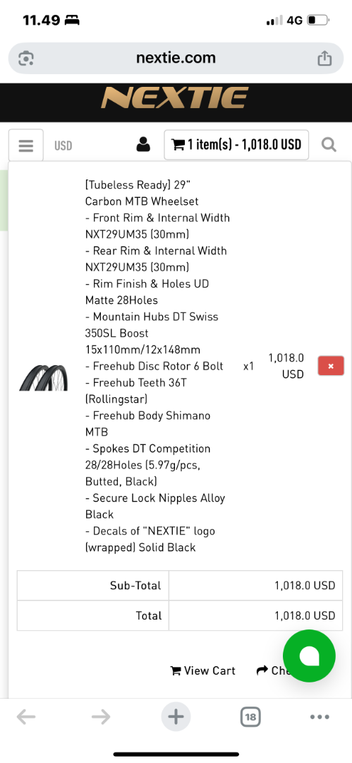Open a new tab with plus button
The width and height of the screenshot is (352, 763).
coord(176,716)
